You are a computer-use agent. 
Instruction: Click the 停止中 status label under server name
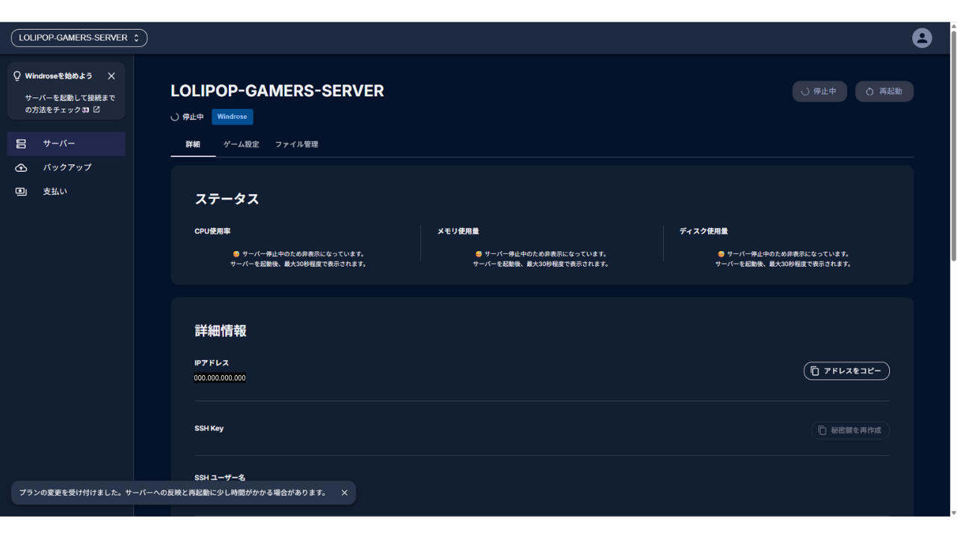tap(193, 117)
